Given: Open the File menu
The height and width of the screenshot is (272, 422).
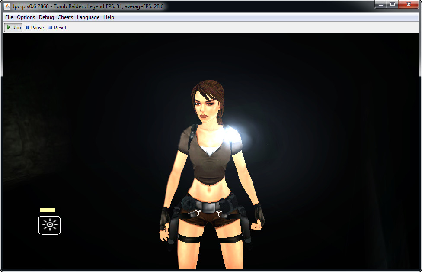Looking at the screenshot, I should pos(9,17).
